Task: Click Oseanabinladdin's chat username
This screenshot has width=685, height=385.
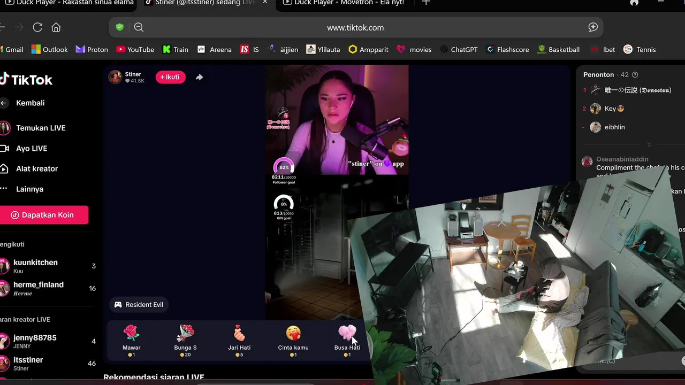Action: click(x=622, y=159)
